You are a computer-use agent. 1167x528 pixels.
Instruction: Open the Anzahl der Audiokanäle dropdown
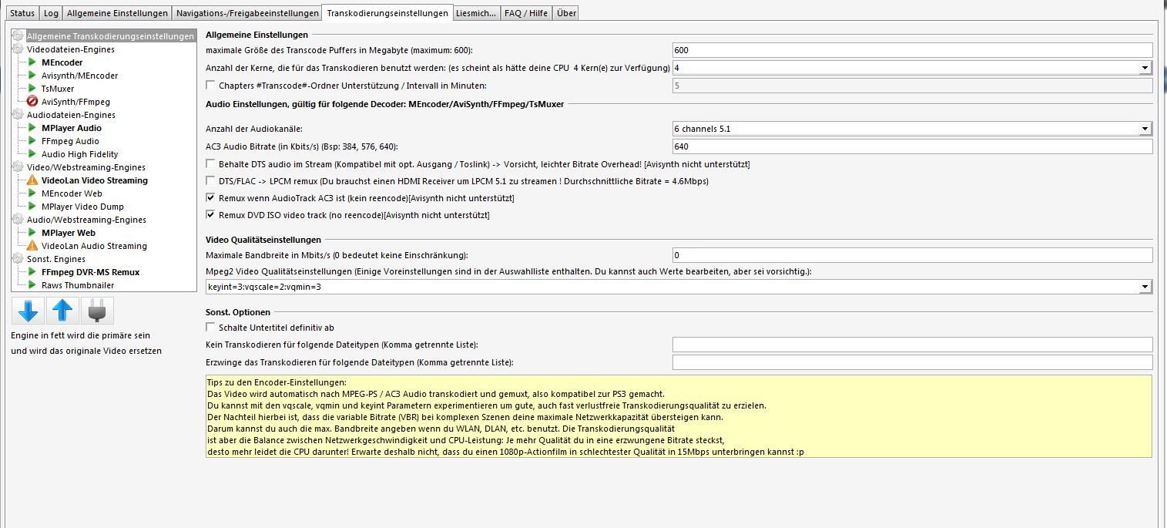1145,129
